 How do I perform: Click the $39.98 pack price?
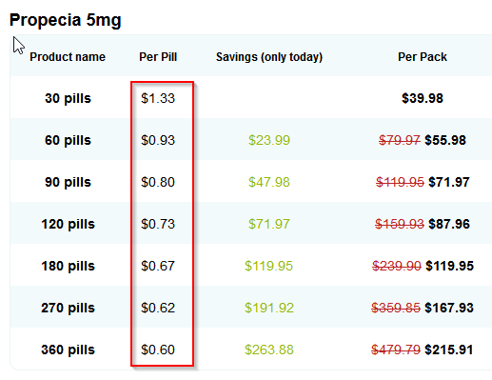(423, 98)
